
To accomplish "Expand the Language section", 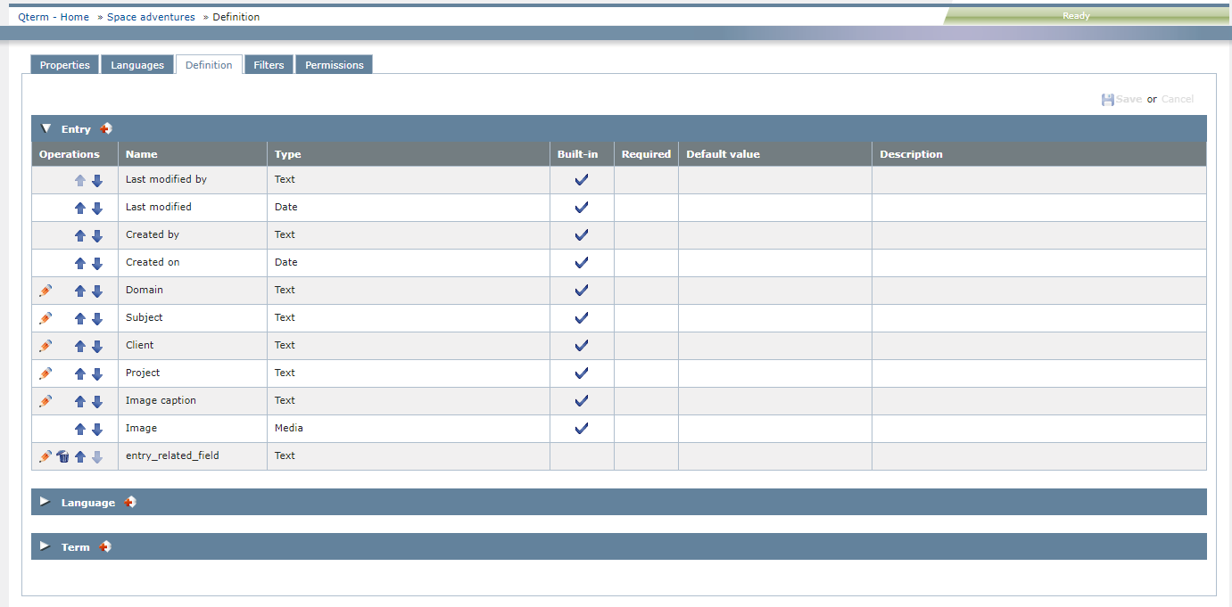I will click(x=45, y=501).
